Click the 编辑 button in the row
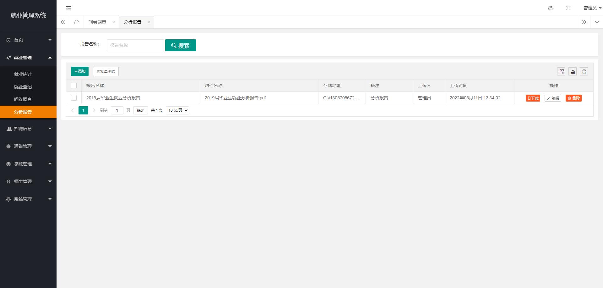This screenshot has width=603, height=288. click(553, 98)
